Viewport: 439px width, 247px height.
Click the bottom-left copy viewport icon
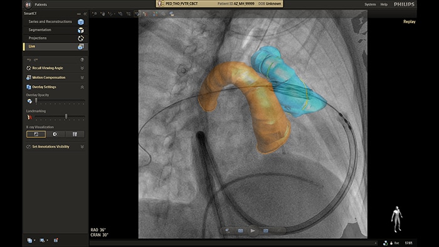[x=29, y=240]
